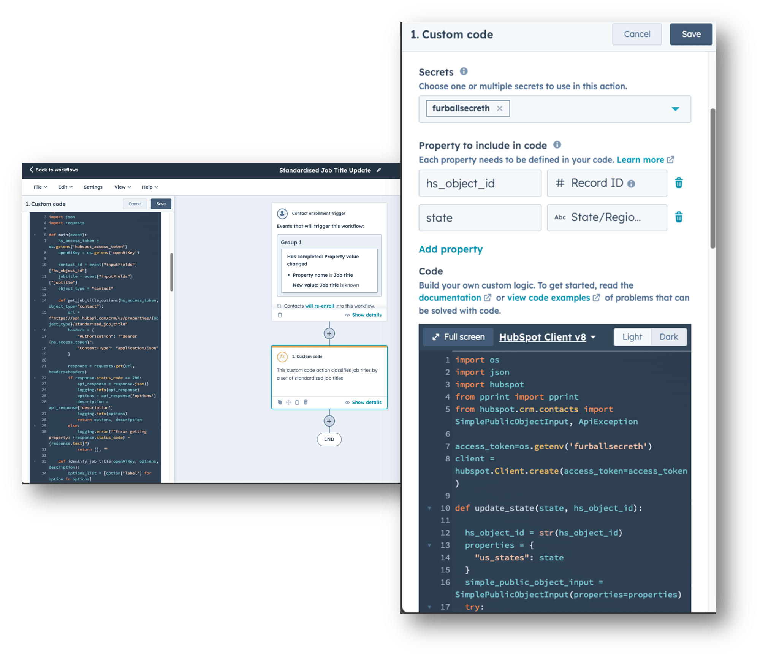The height and width of the screenshot is (658, 760).
Task: Cancel in the small Custom code sidebar
Action: (x=135, y=204)
